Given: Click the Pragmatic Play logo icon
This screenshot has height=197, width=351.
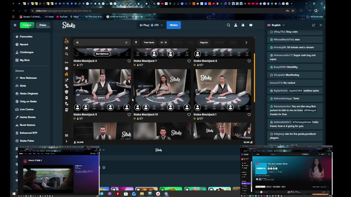Looking at the screenshot, I should [66, 41].
